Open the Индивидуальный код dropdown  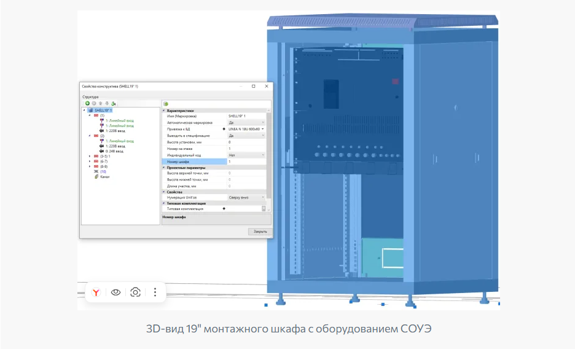(263, 155)
